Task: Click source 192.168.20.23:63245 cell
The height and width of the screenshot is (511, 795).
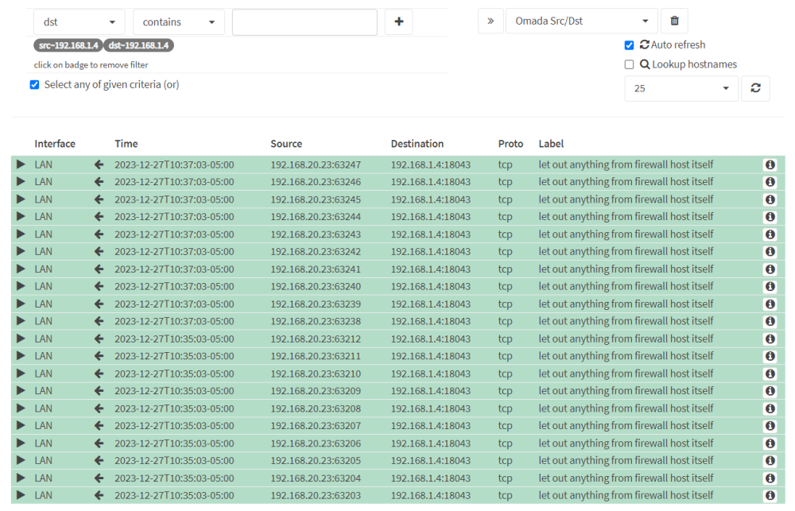Action: tap(316, 199)
